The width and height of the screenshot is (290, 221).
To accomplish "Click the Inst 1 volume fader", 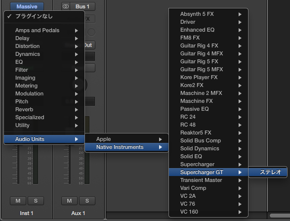I will coord(18,165).
